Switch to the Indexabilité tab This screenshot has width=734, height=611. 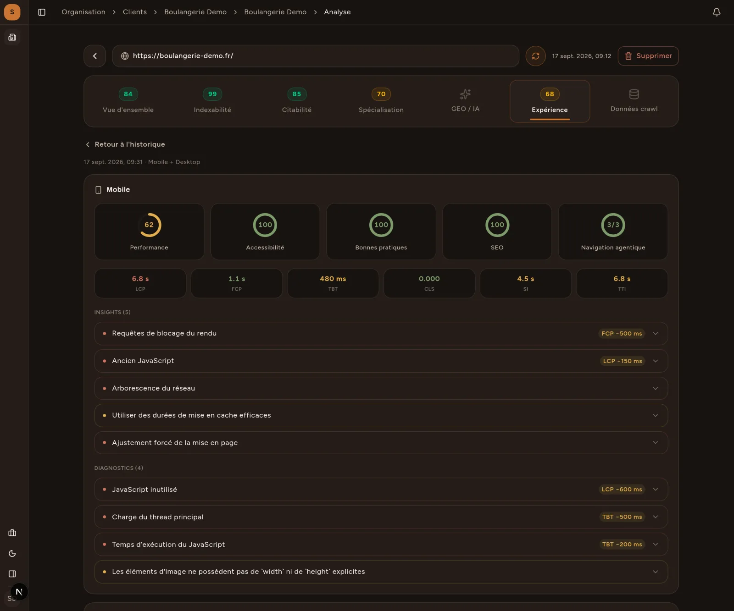[212, 101]
